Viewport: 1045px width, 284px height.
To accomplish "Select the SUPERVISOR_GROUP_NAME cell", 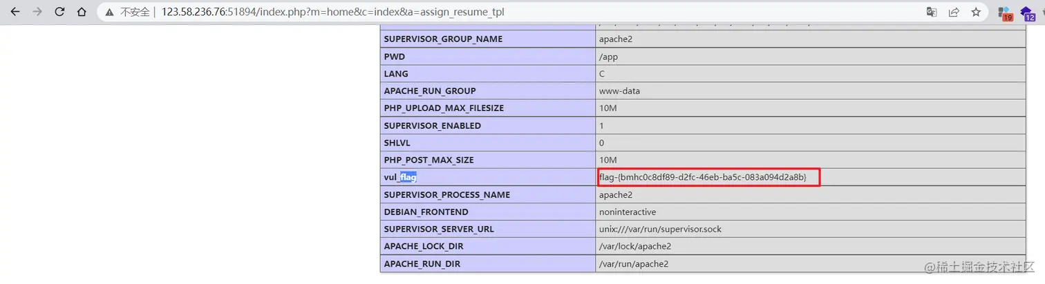I will tap(488, 39).
